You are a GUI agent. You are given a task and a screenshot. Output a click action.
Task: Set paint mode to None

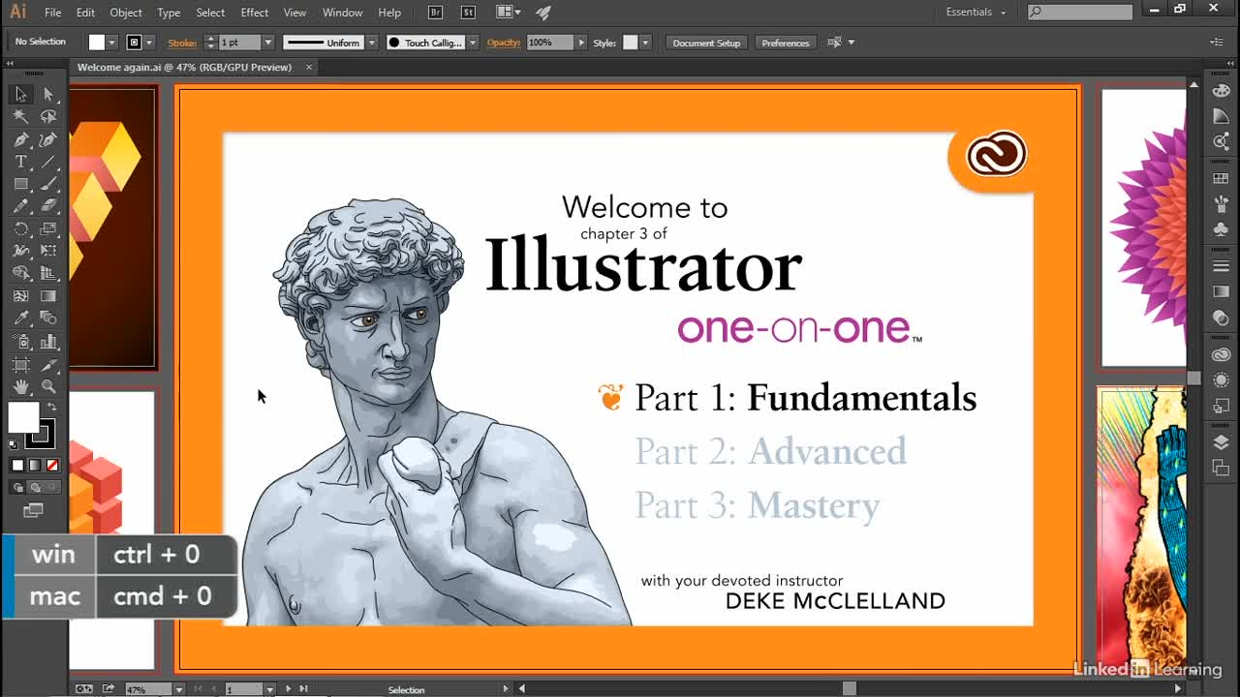[x=52, y=466]
